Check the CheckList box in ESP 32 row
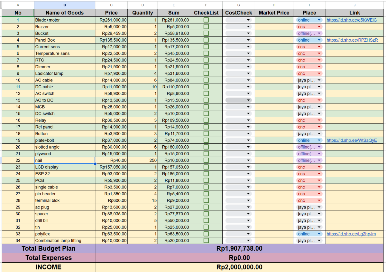Image resolution: width=386 pixels, height=272 pixels. pyautogui.click(x=206, y=174)
